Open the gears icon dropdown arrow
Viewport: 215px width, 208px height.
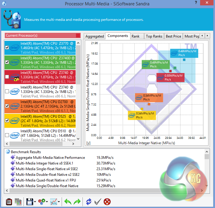pyautogui.click(x=47, y=202)
